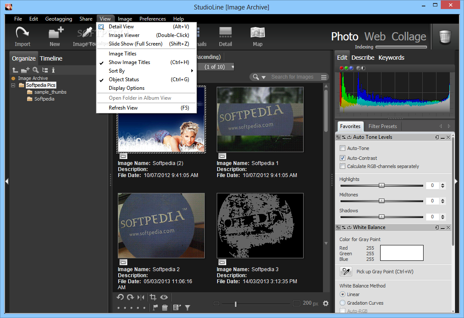The width and height of the screenshot is (464, 318).
Task: Go up one folder level icon
Action: [15, 70]
